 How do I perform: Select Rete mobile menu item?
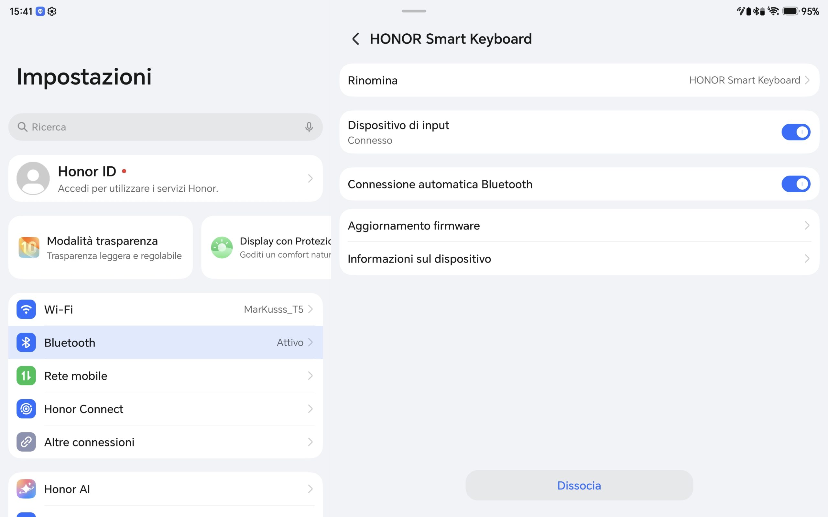tap(166, 376)
